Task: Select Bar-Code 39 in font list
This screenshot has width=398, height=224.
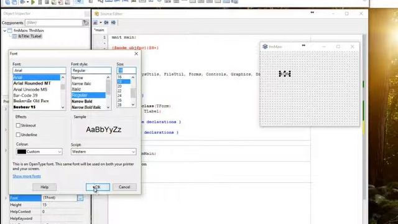Action: click(x=25, y=95)
